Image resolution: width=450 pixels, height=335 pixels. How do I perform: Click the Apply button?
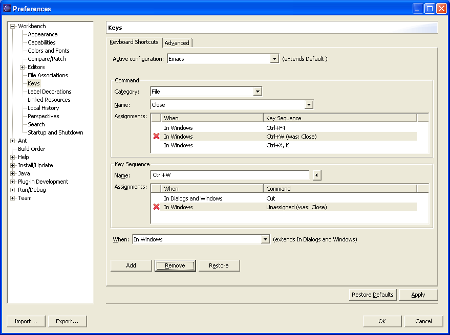(x=418, y=295)
